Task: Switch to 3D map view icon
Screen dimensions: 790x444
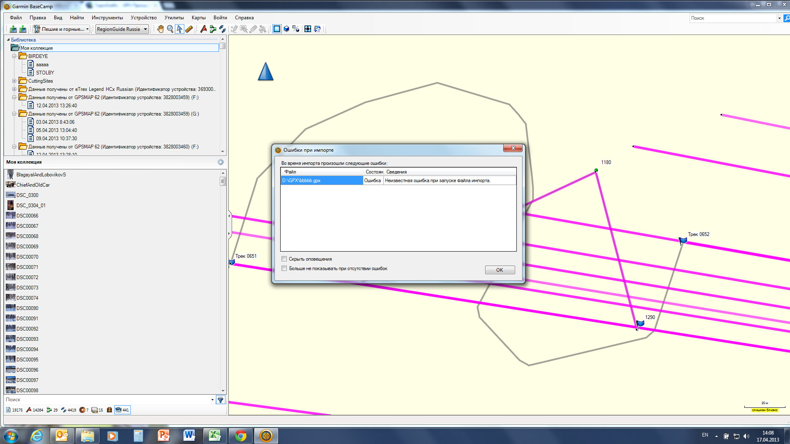Action: pyautogui.click(x=286, y=29)
